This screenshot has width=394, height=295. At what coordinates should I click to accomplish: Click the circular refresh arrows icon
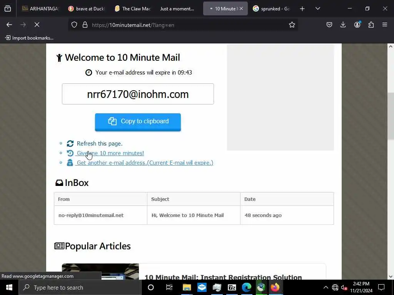tap(70, 144)
